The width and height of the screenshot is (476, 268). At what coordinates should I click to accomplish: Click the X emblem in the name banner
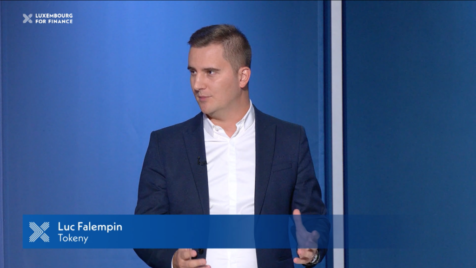39,232
